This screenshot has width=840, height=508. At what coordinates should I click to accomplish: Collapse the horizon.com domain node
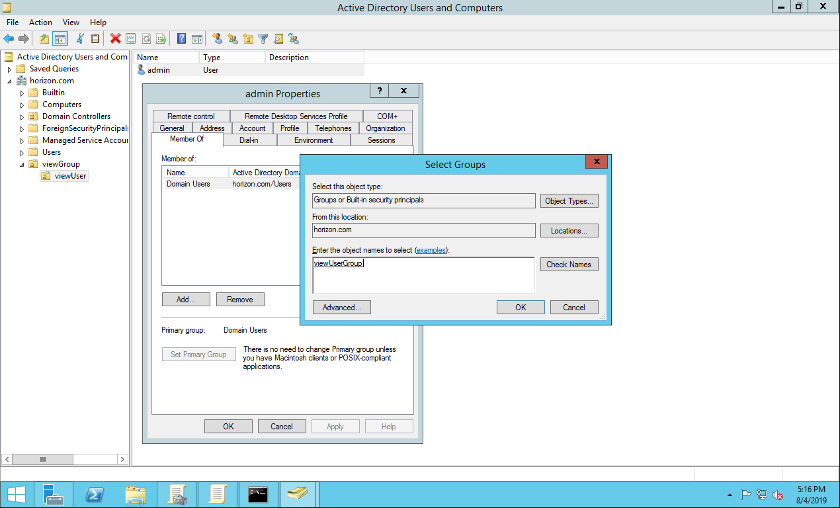click(9, 81)
